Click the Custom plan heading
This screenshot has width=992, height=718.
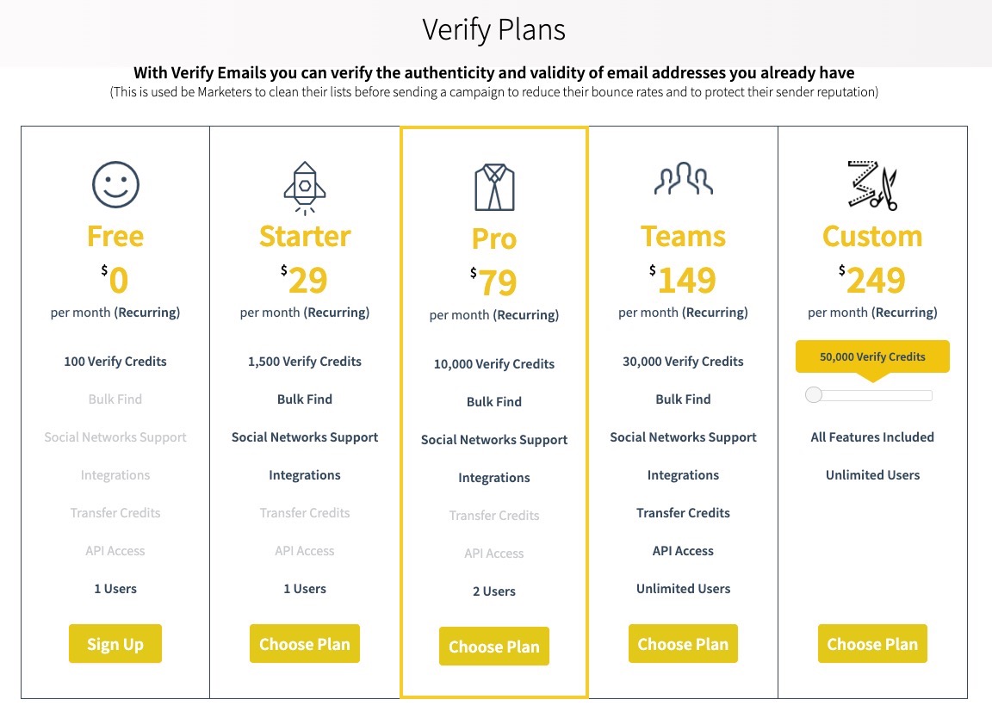872,237
